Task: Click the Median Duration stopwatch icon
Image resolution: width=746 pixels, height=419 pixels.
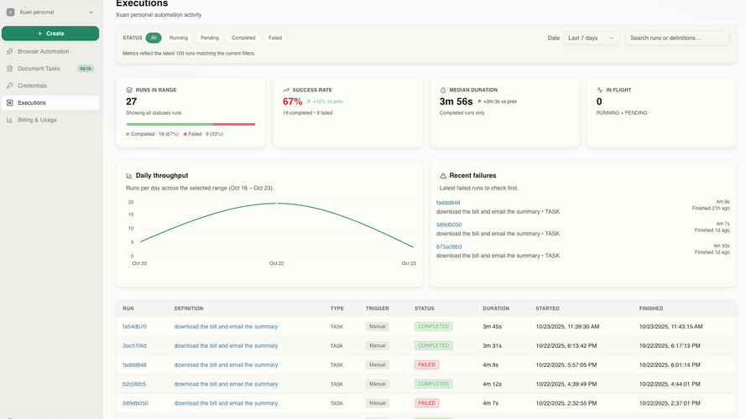Action: point(443,90)
